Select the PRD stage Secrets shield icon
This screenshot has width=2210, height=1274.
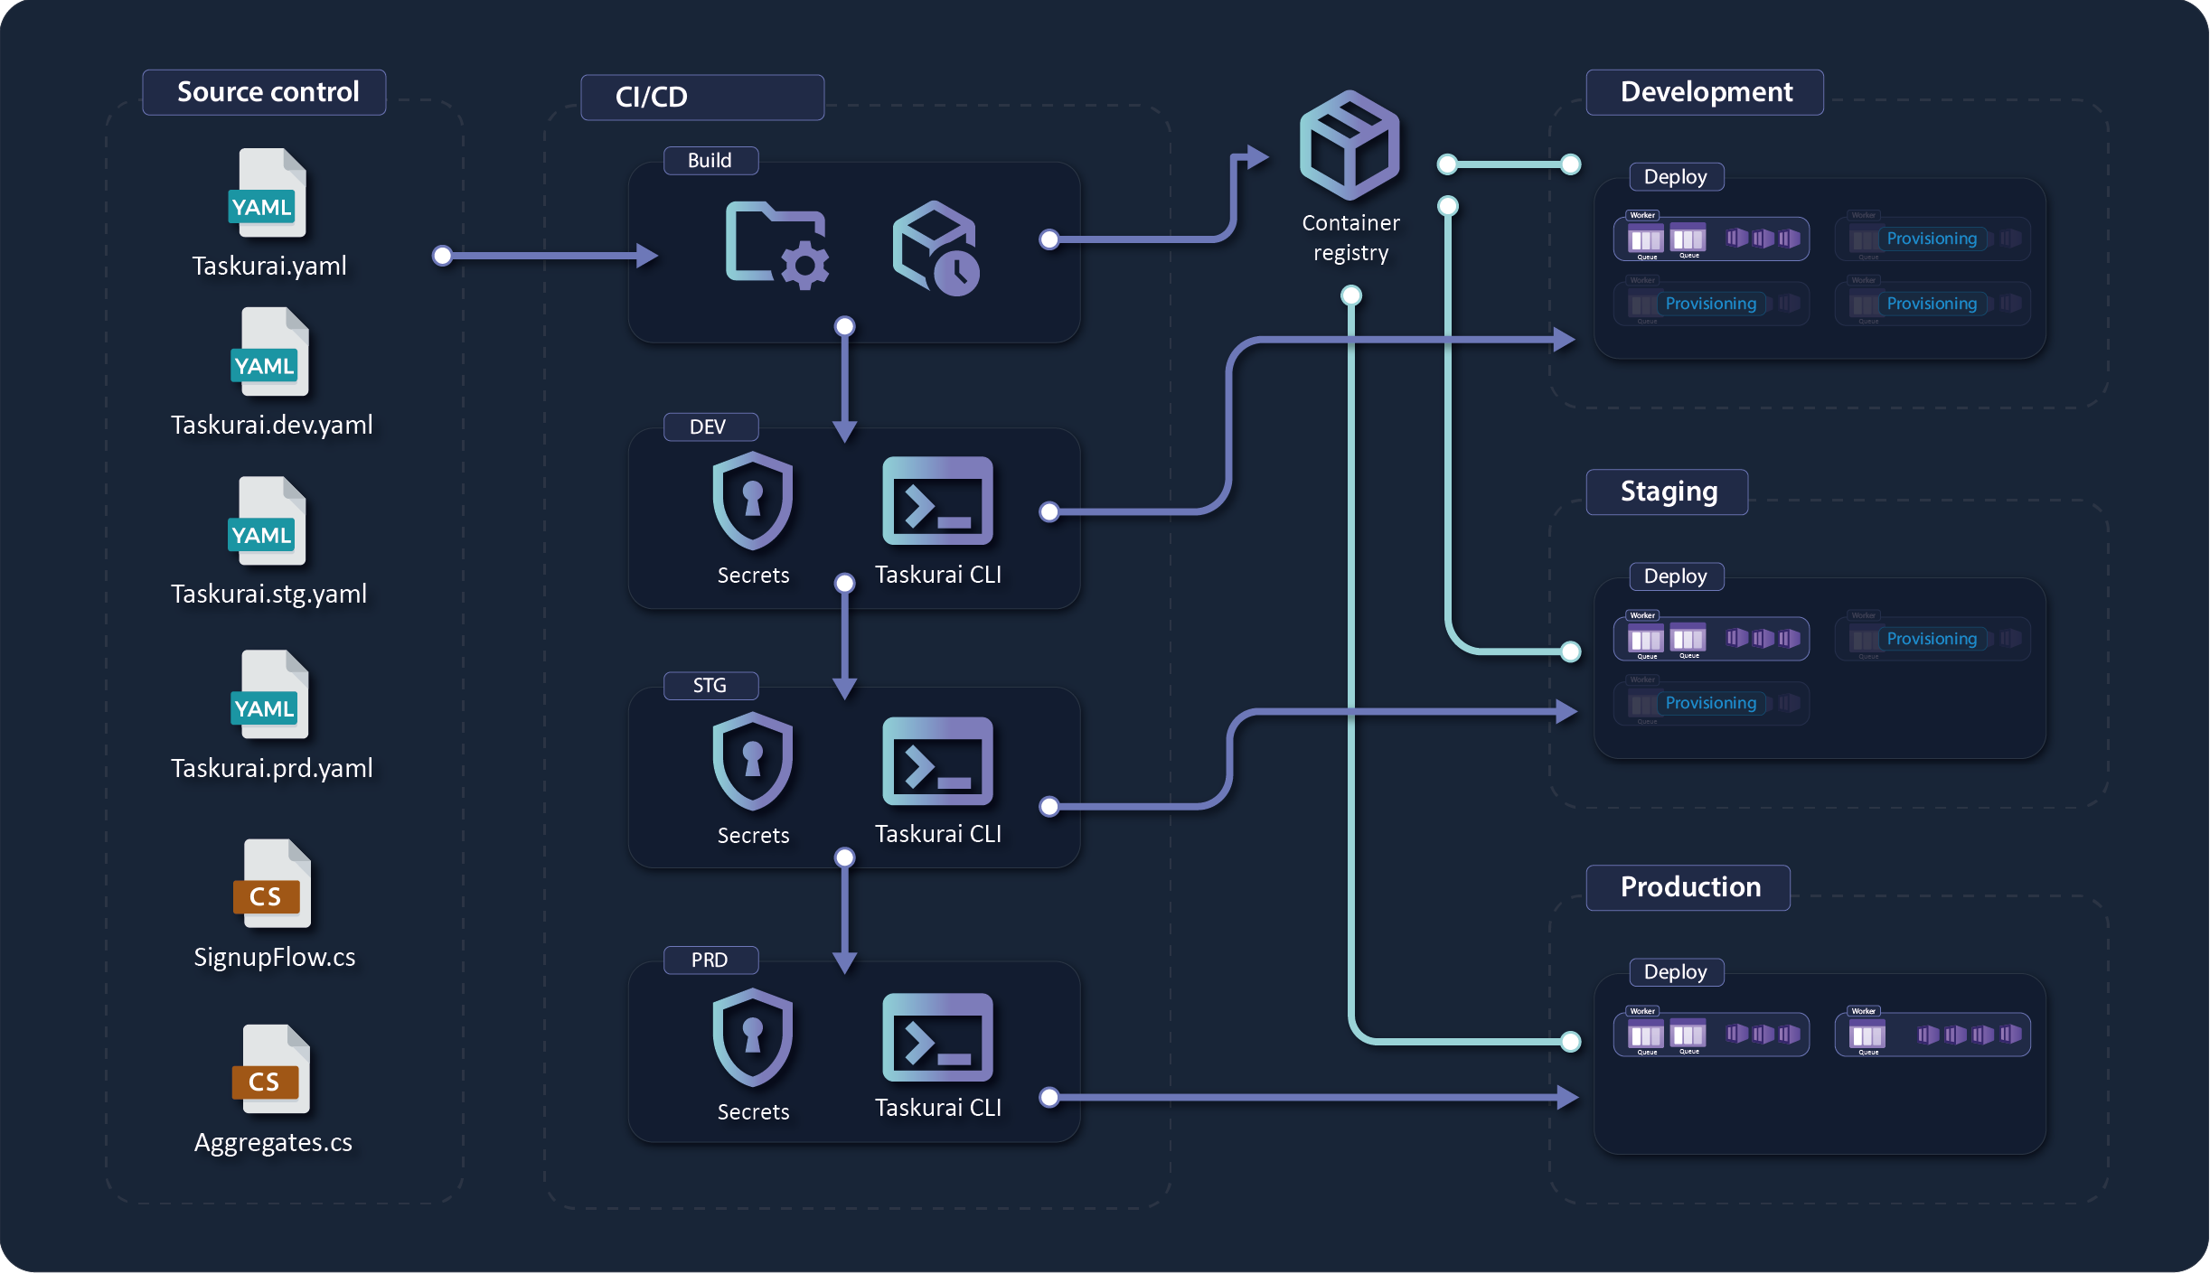(x=752, y=1037)
